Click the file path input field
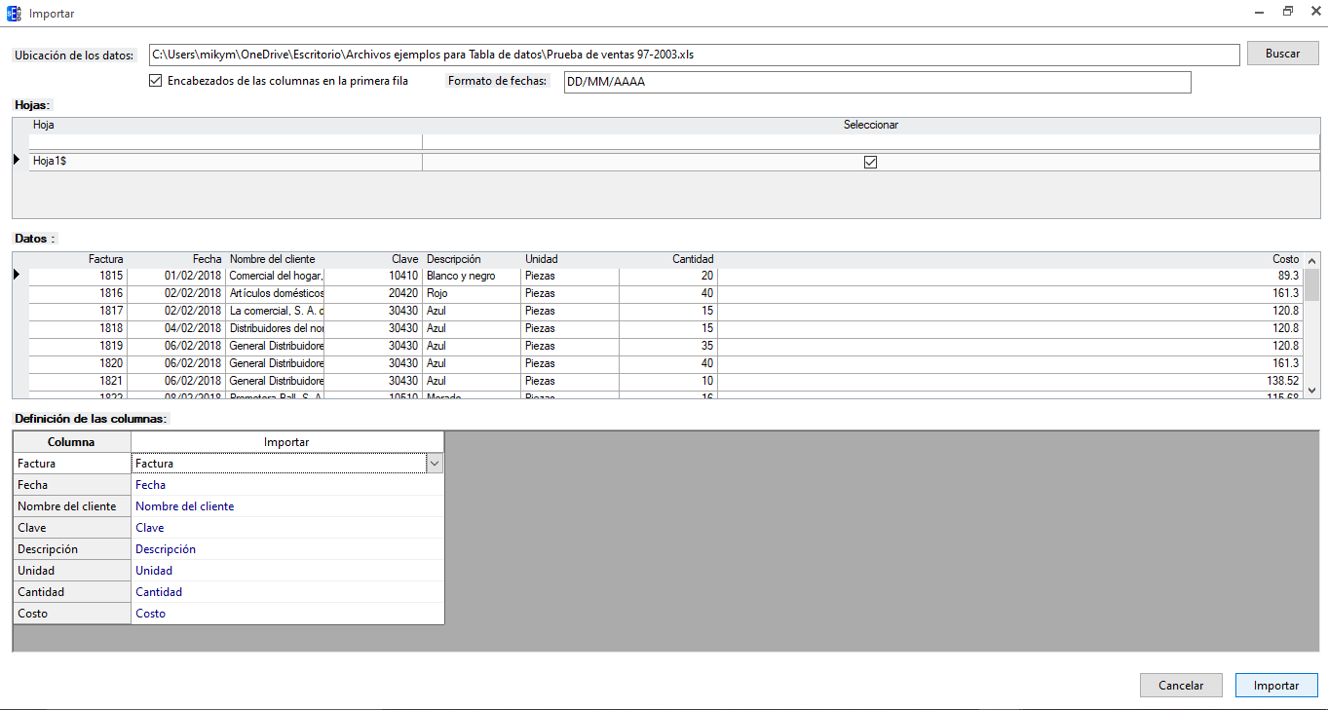 693,55
